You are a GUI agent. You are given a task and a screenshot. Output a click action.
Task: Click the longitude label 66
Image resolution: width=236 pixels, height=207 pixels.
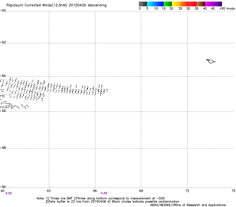(x=95, y=191)
